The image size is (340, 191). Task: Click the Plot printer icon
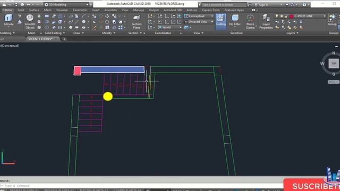pos(22,5)
